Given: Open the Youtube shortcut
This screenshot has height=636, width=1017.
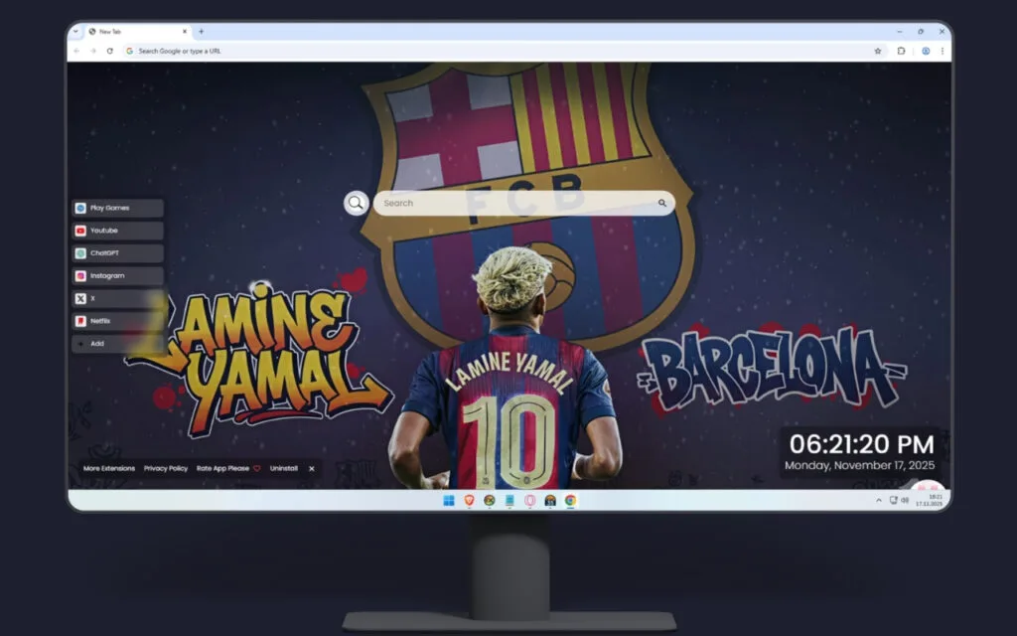Looking at the screenshot, I should pyautogui.click(x=117, y=231).
